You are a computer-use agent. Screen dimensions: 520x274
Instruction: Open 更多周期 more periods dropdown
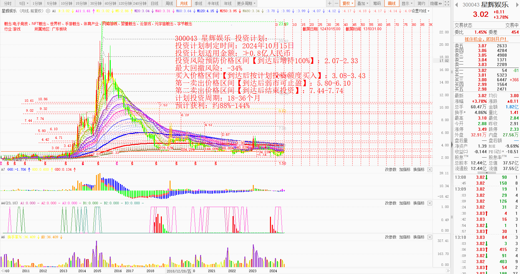click(x=246, y=3)
